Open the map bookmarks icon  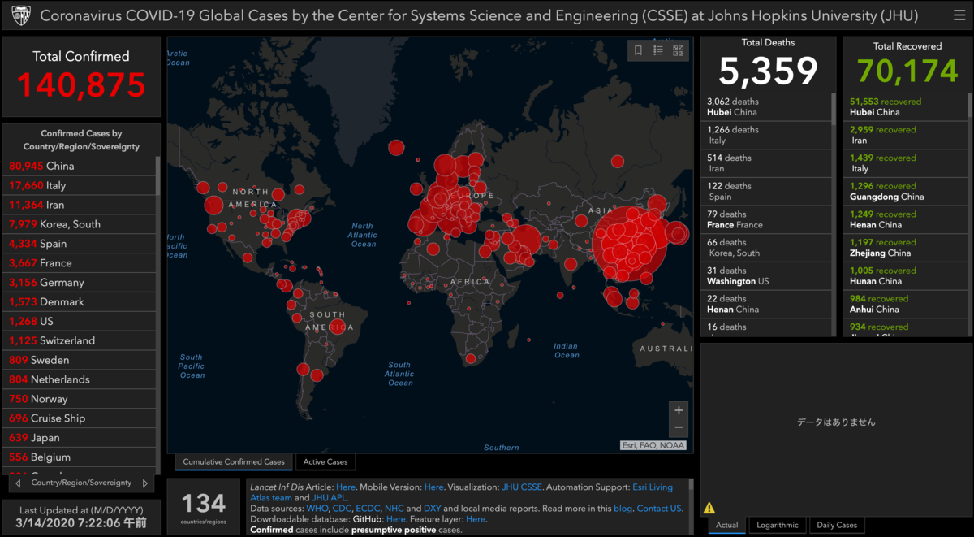tap(638, 50)
